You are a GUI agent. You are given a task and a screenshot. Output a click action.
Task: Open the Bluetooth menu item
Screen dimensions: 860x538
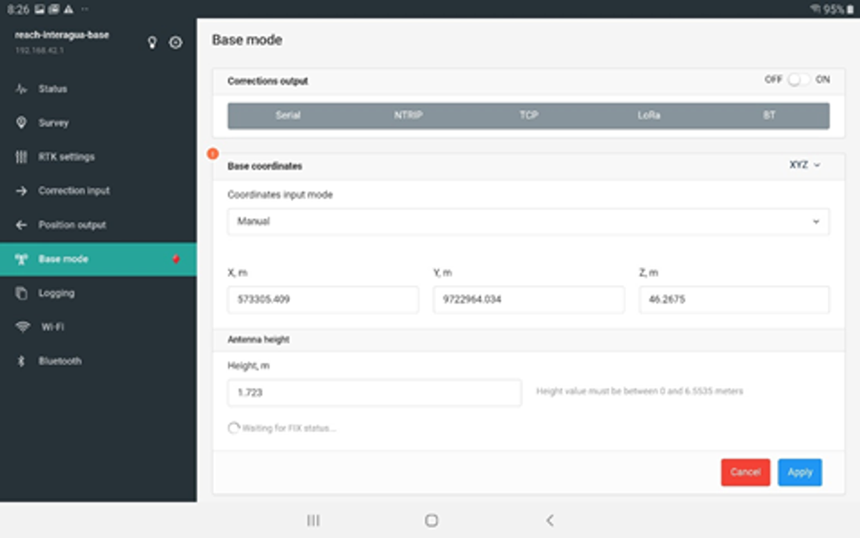tap(98, 361)
